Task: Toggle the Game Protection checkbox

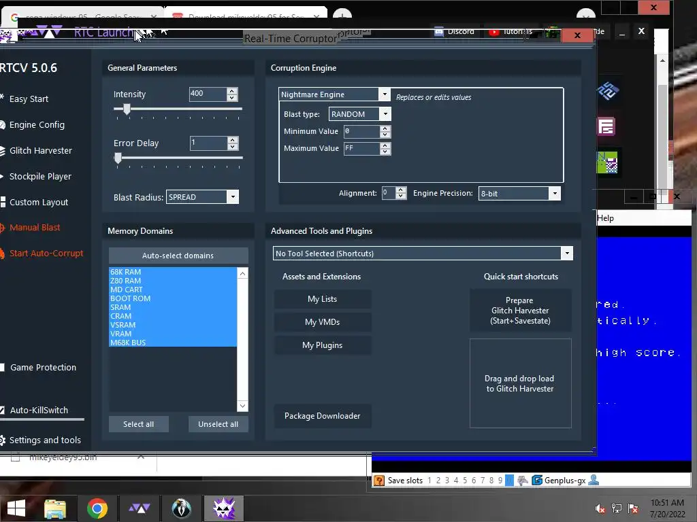Action: point(2,367)
